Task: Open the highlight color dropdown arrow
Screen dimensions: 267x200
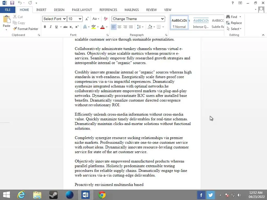Action: click(x=98, y=27)
